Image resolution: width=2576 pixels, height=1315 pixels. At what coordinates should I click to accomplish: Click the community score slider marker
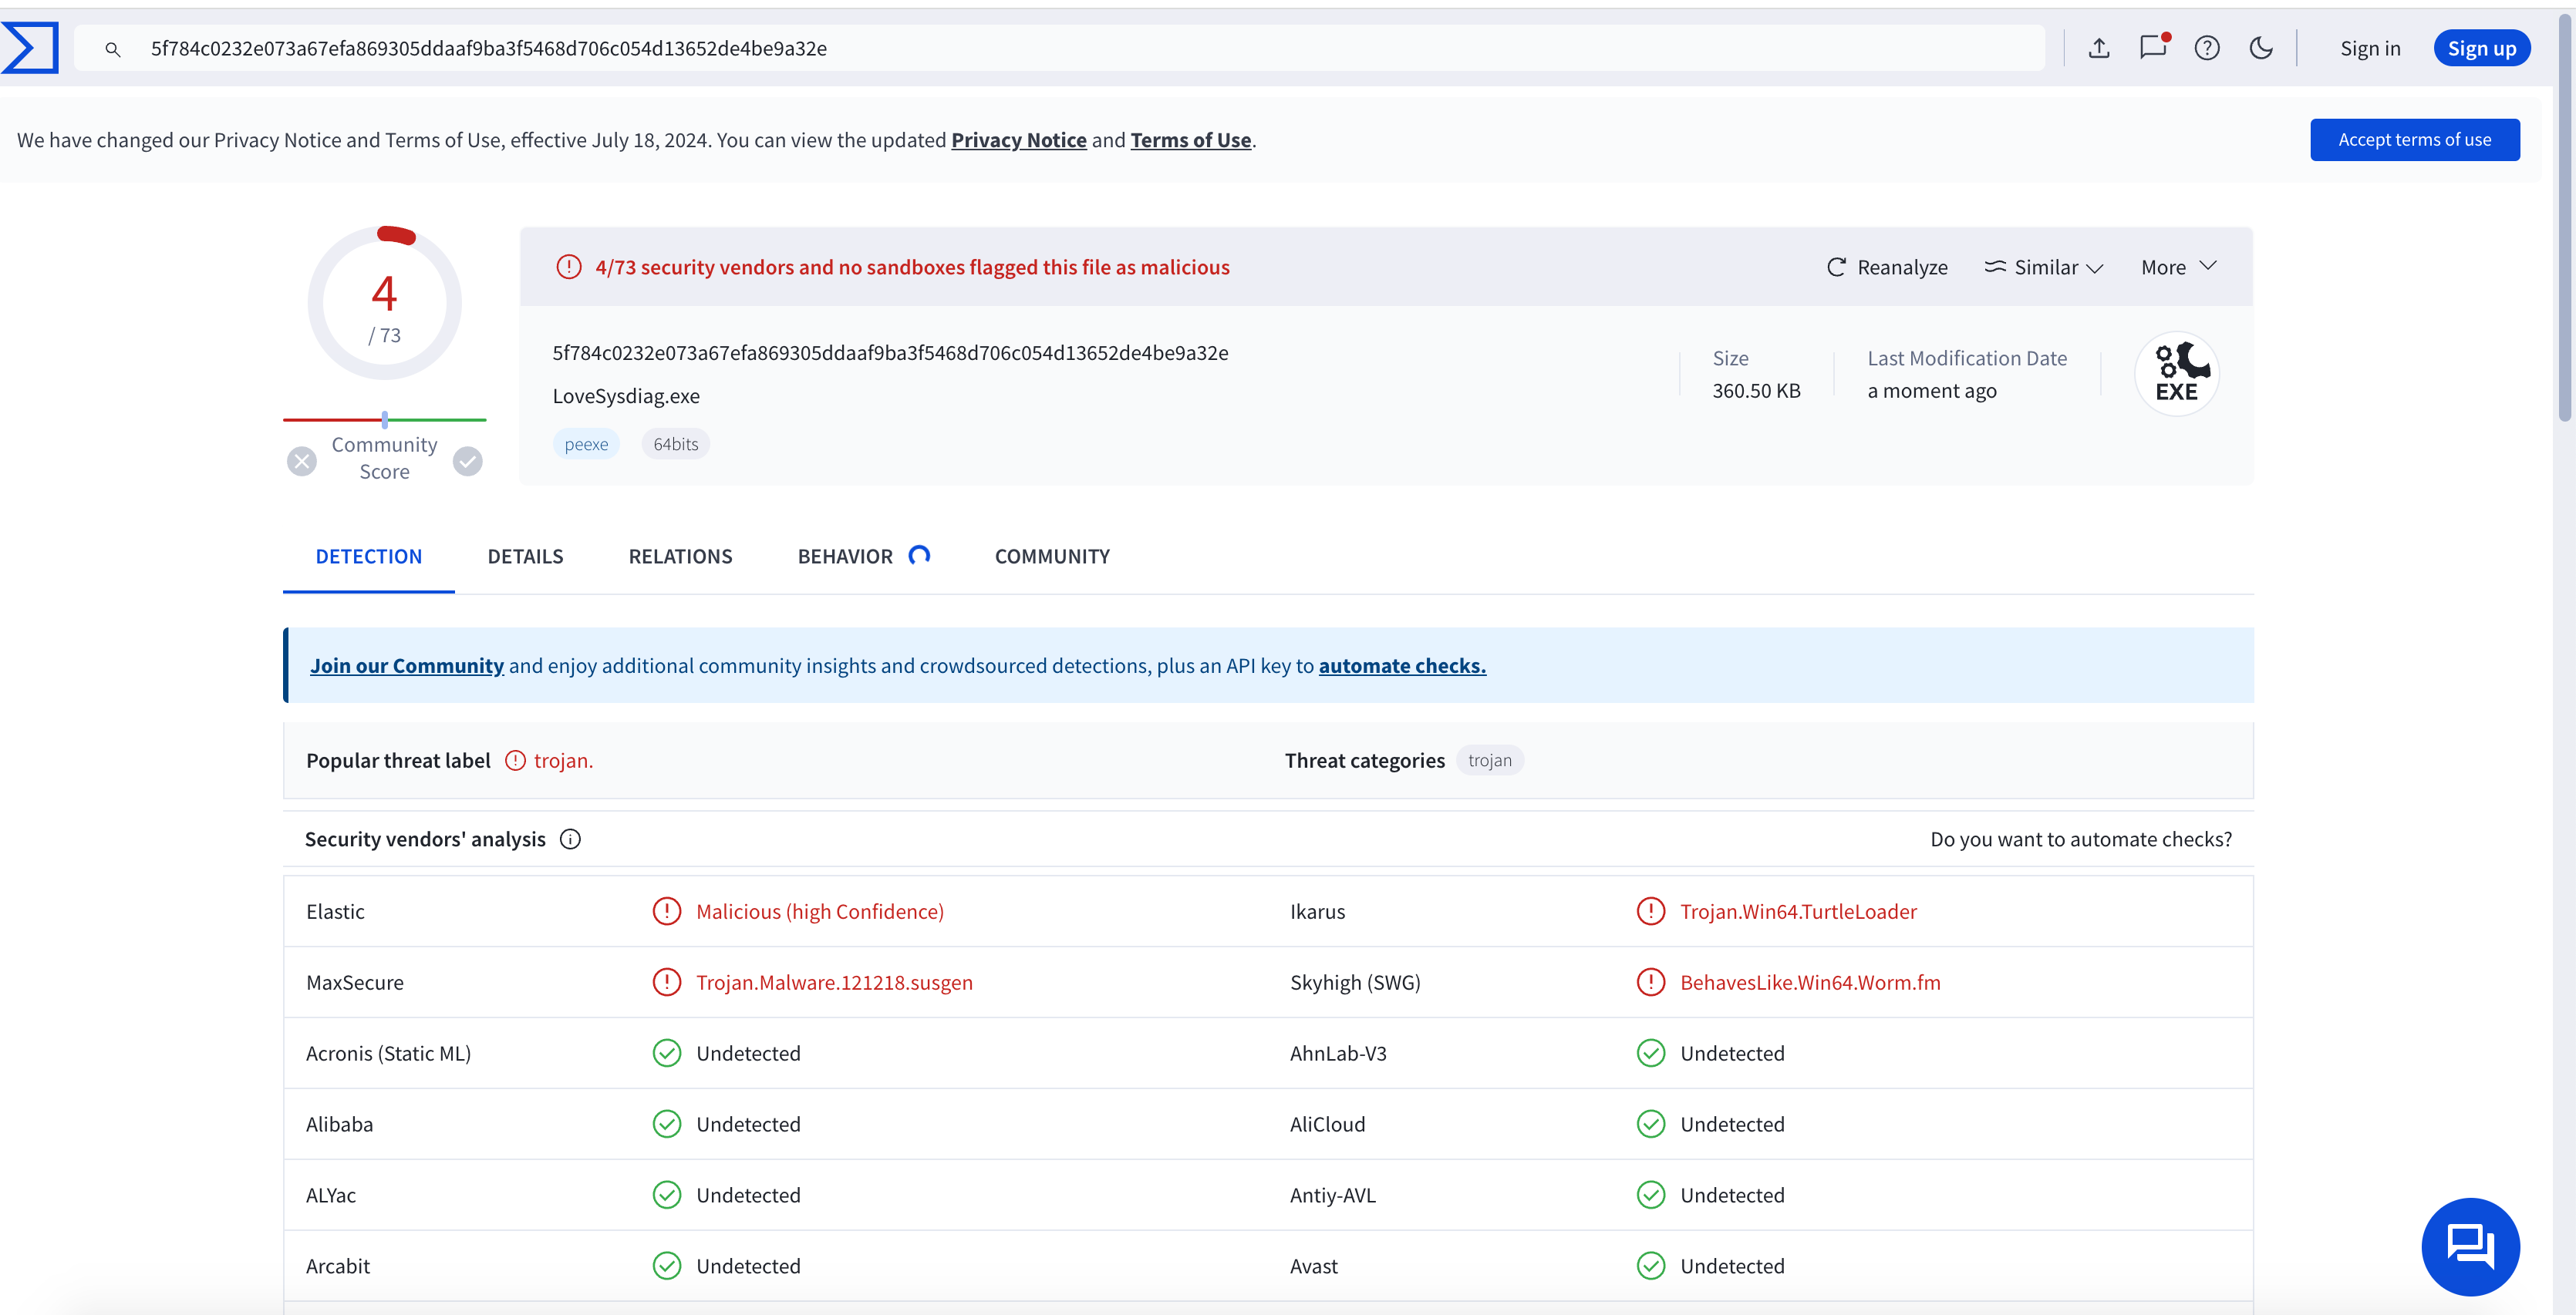click(x=385, y=419)
